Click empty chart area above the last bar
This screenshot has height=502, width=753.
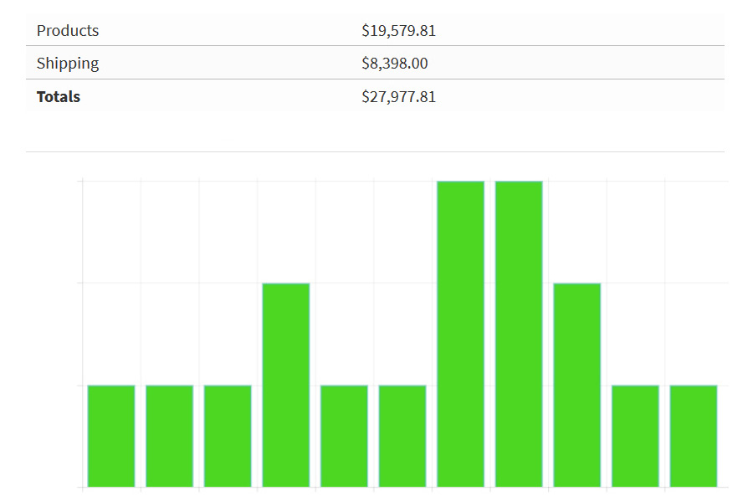(694, 276)
